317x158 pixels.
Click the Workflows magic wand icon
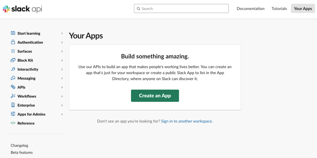coord(13,96)
